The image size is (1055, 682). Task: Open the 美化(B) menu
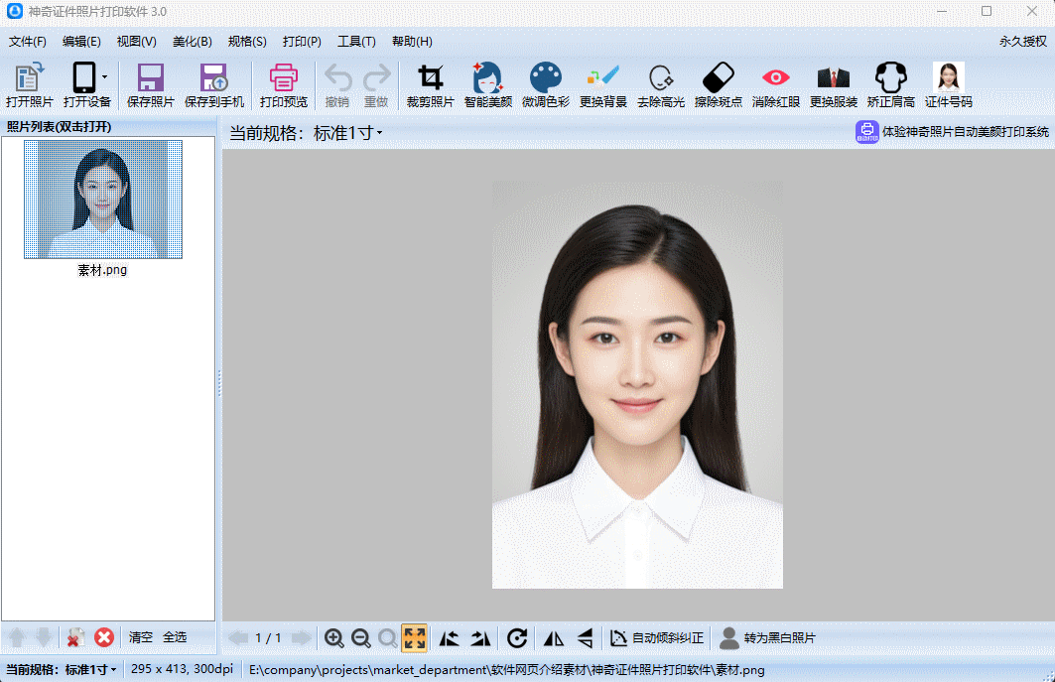coord(192,42)
